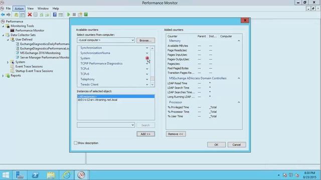
Task: Click the Up One Level toolbar icon
Action: pyautogui.click(x=16, y=14)
